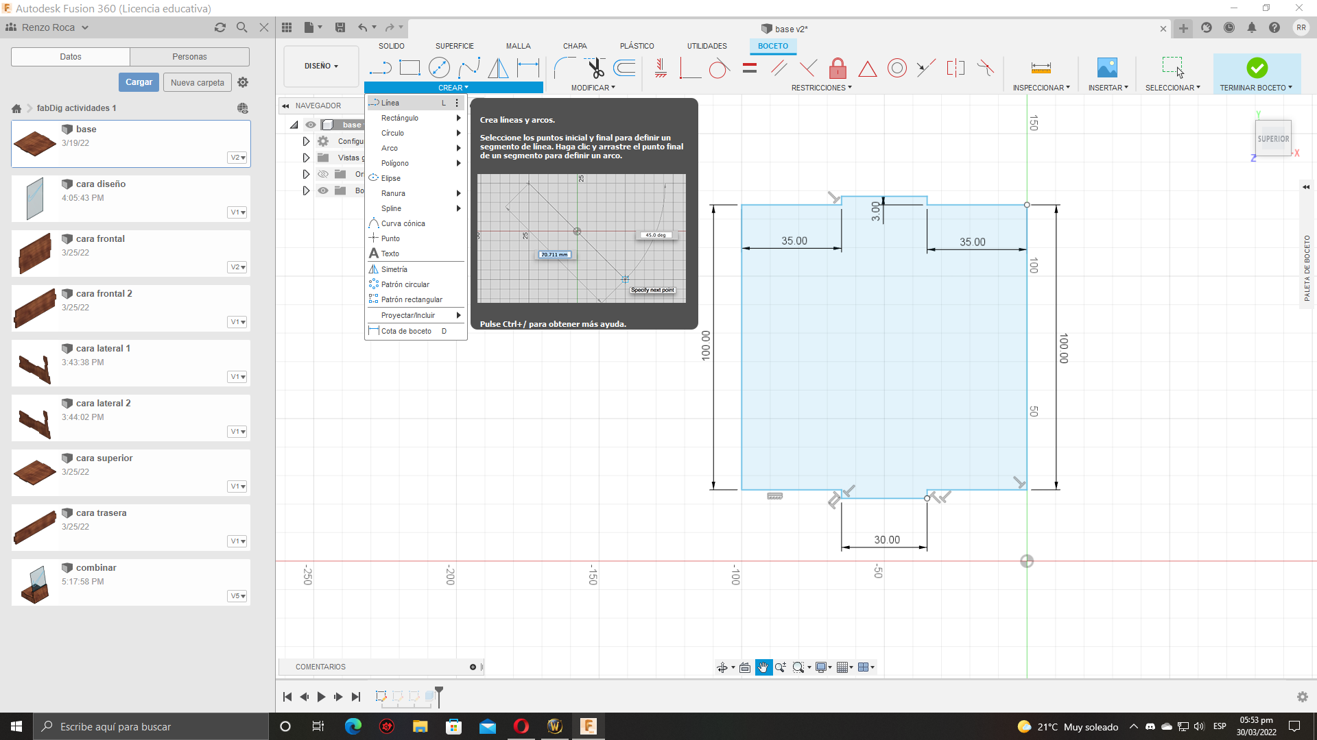Click the timeline play button

[x=321, y=697]
